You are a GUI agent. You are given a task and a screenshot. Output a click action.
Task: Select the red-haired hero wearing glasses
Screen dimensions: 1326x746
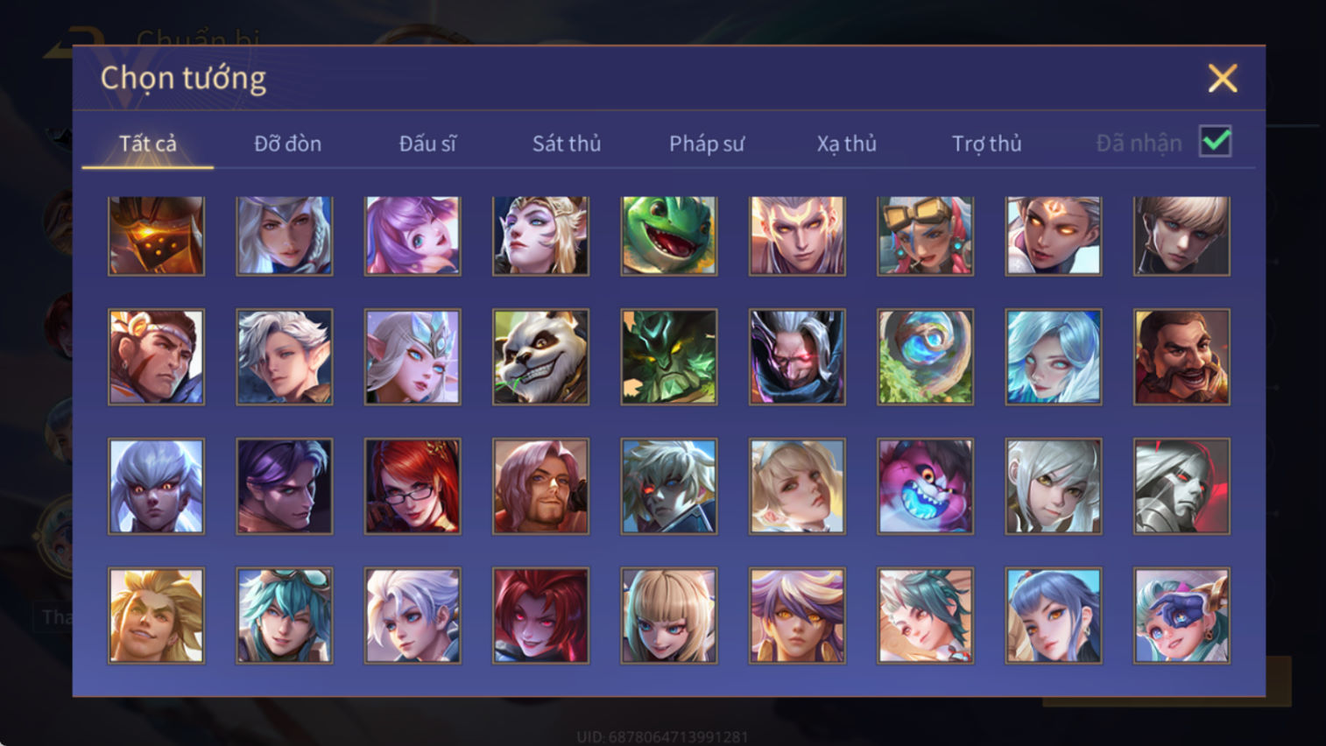(x=413, y=486)
